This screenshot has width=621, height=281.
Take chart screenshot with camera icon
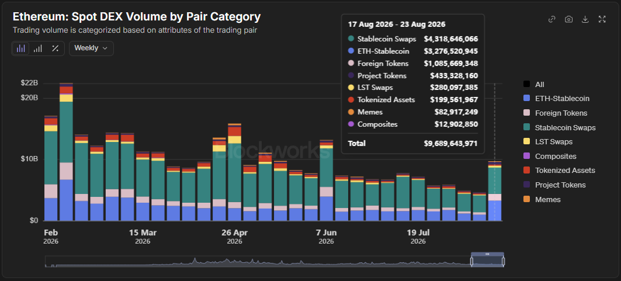coord(569,19)
